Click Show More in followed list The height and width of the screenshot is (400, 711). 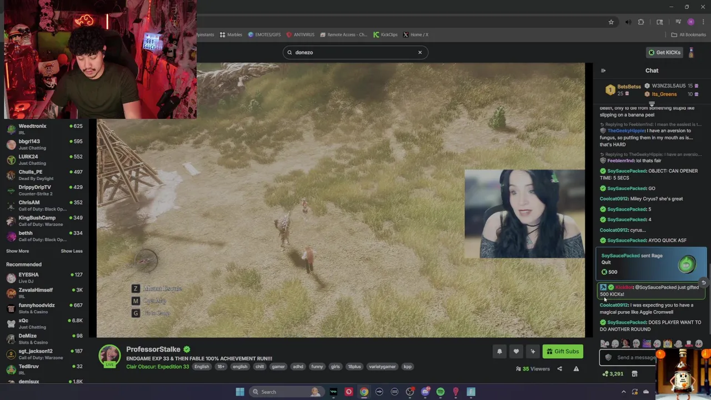pos(17,251)
